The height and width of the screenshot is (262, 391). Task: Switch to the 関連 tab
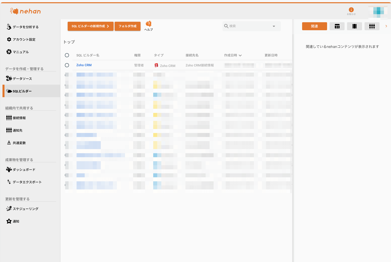pos(314,26)
